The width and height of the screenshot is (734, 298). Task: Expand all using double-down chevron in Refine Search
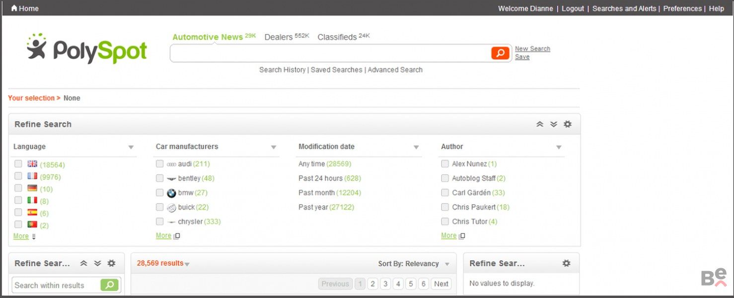tap(554, 124)
